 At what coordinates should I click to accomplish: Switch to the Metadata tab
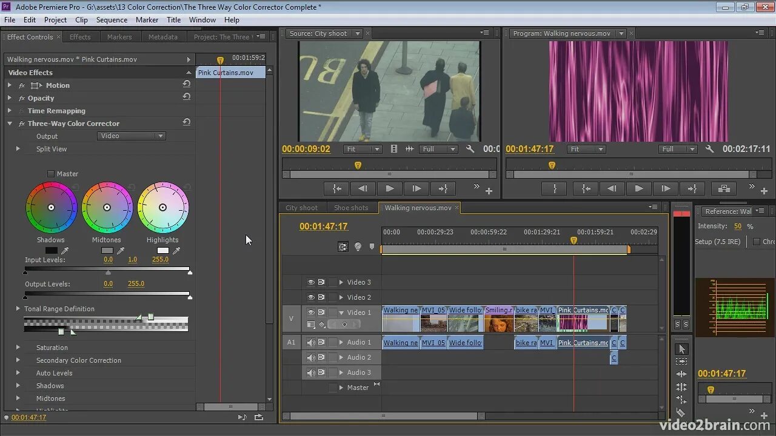163,37
